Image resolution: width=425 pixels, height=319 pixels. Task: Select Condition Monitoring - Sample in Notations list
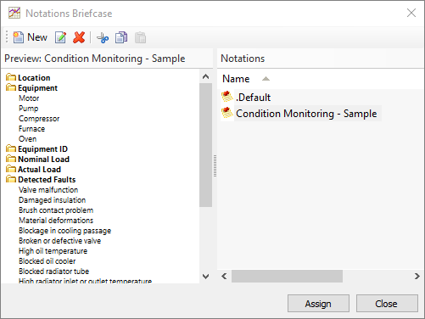tap(306, 114)
